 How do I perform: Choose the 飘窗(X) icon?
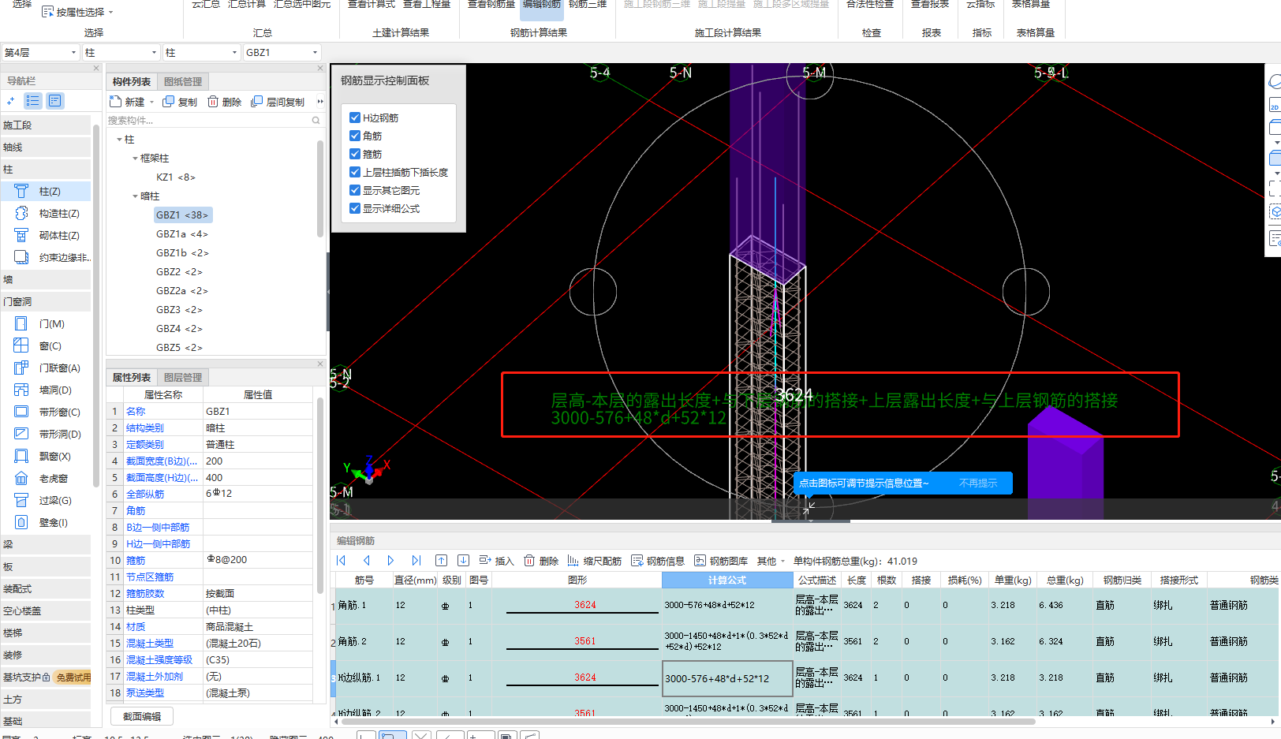pyautogui.click(x=21, y=456)
